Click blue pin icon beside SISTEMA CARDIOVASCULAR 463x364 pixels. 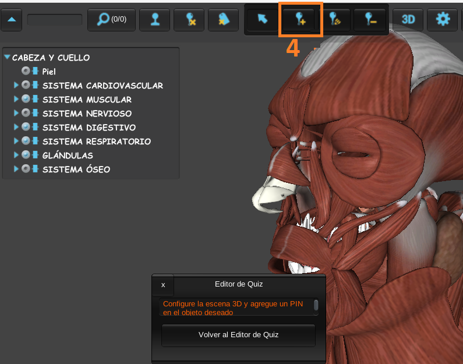(x=35, y=85)
